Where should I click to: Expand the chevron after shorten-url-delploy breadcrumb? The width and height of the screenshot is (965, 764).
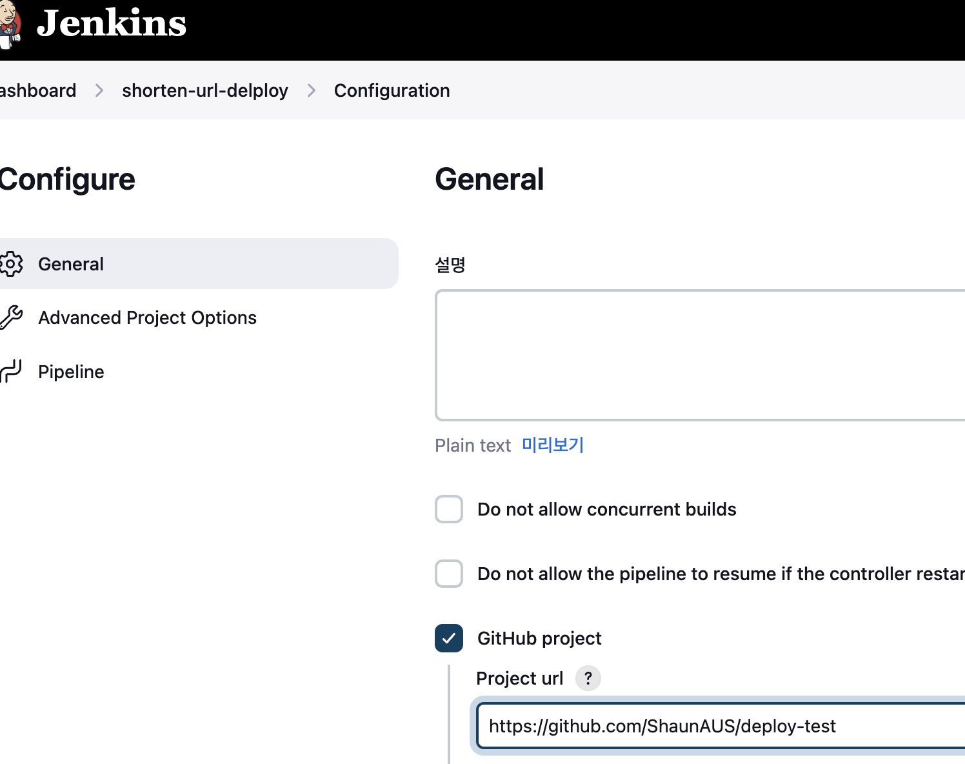[x=312, y=90]
